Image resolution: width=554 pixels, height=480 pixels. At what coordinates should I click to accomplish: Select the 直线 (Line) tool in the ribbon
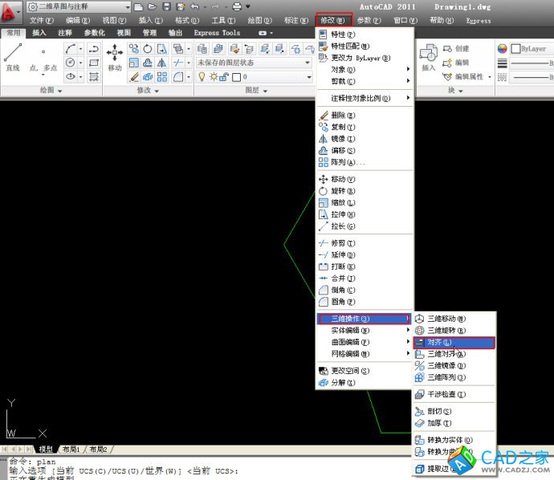click(x=12, y=56)
